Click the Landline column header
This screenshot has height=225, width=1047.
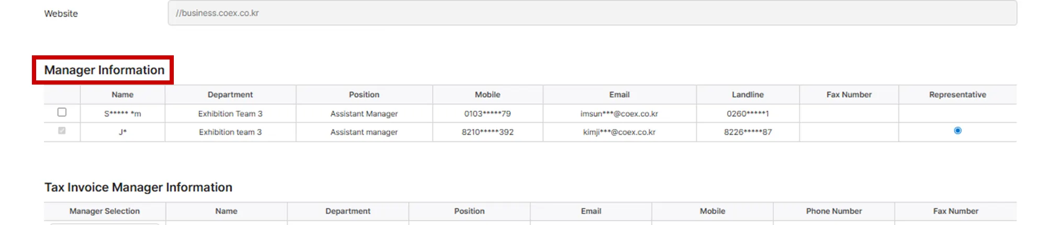[x=748, y=94]
